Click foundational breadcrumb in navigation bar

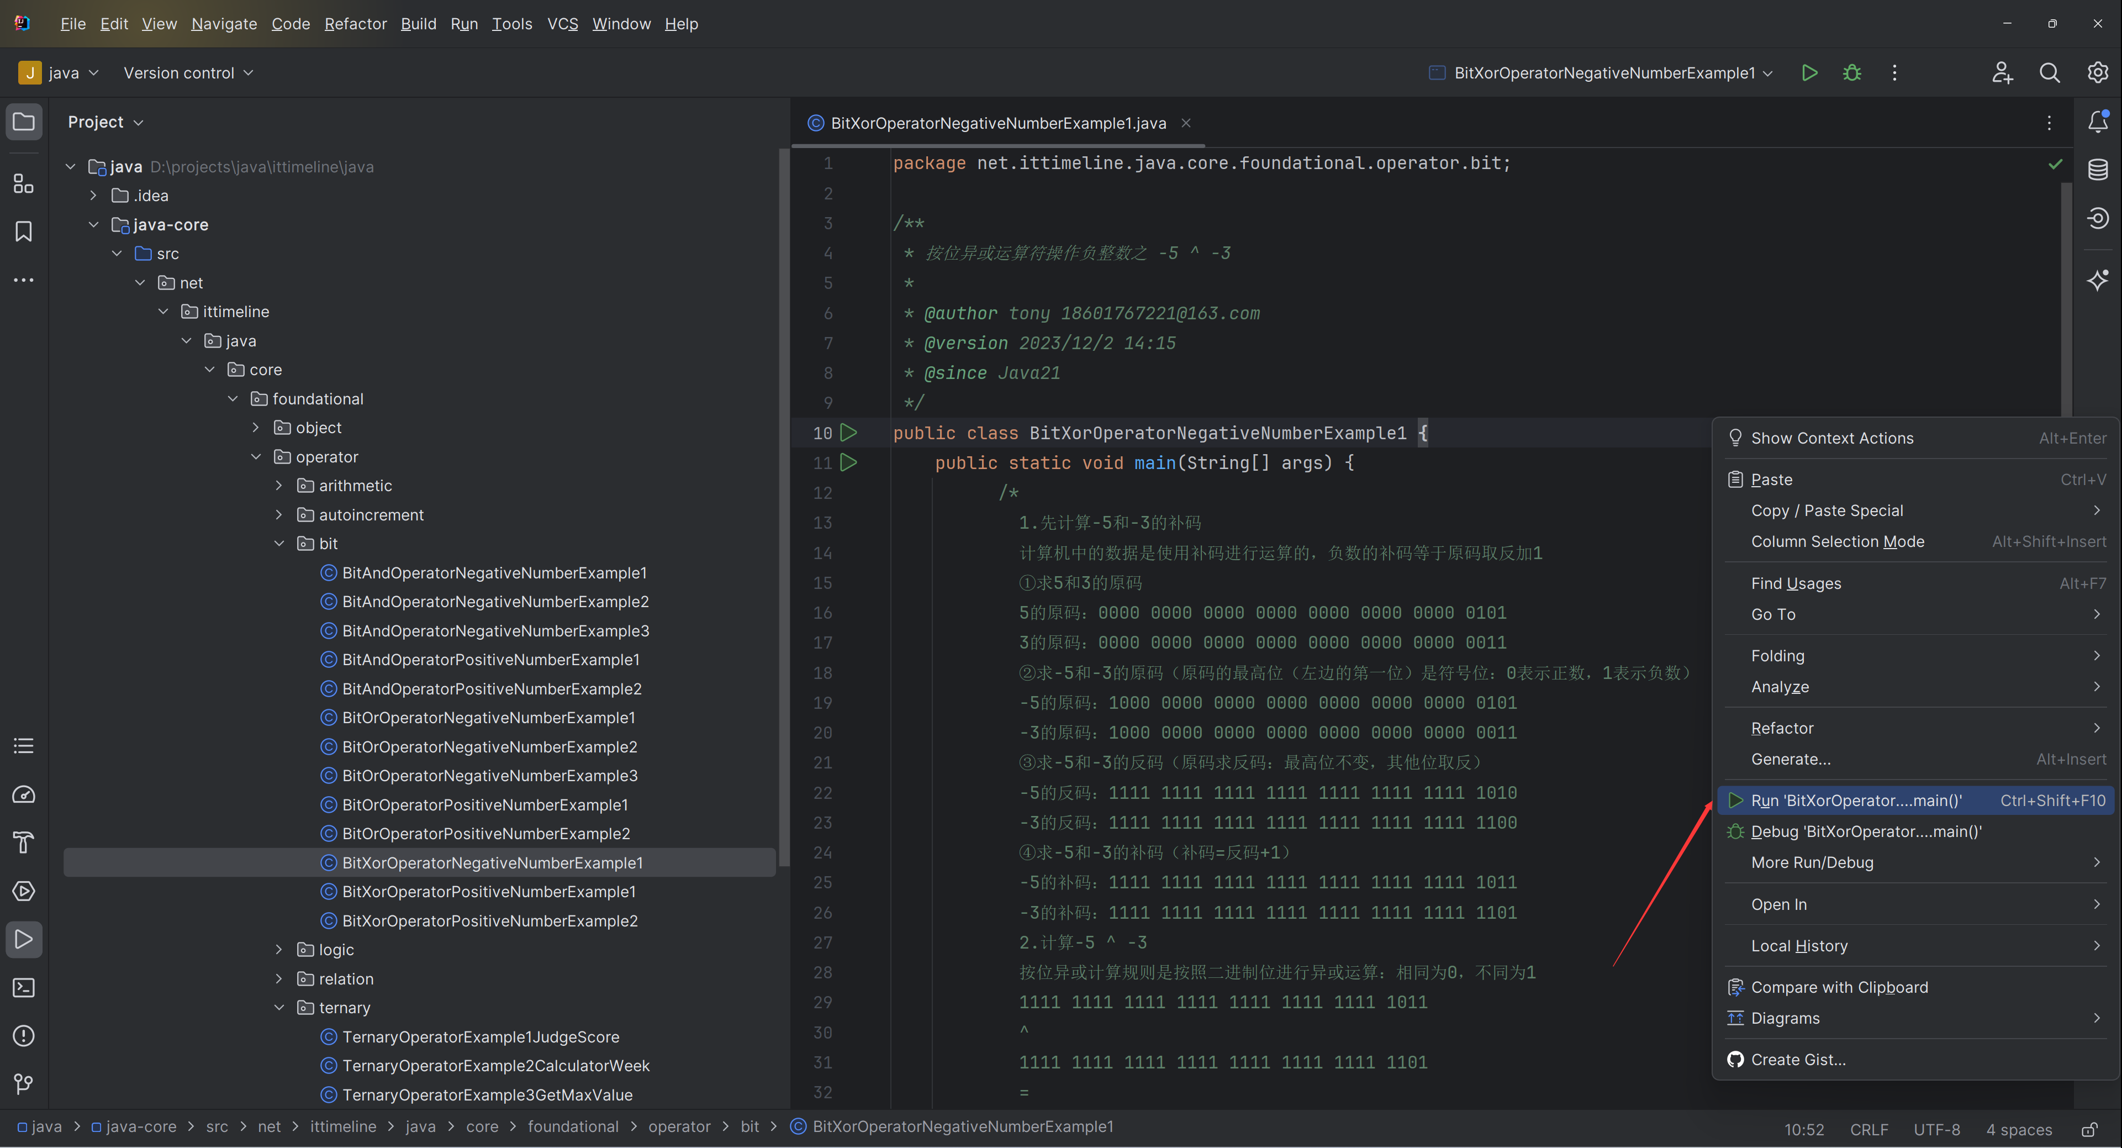click(x=573, y=1126)
